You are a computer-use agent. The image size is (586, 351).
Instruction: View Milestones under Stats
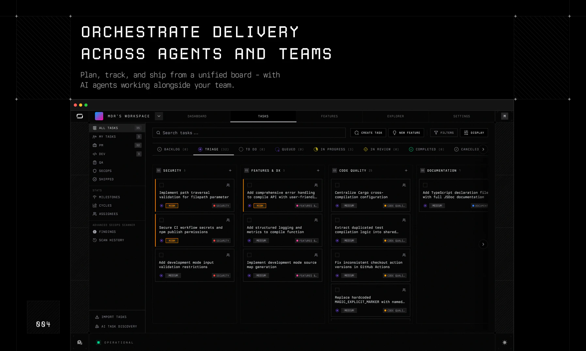(109, 197)
